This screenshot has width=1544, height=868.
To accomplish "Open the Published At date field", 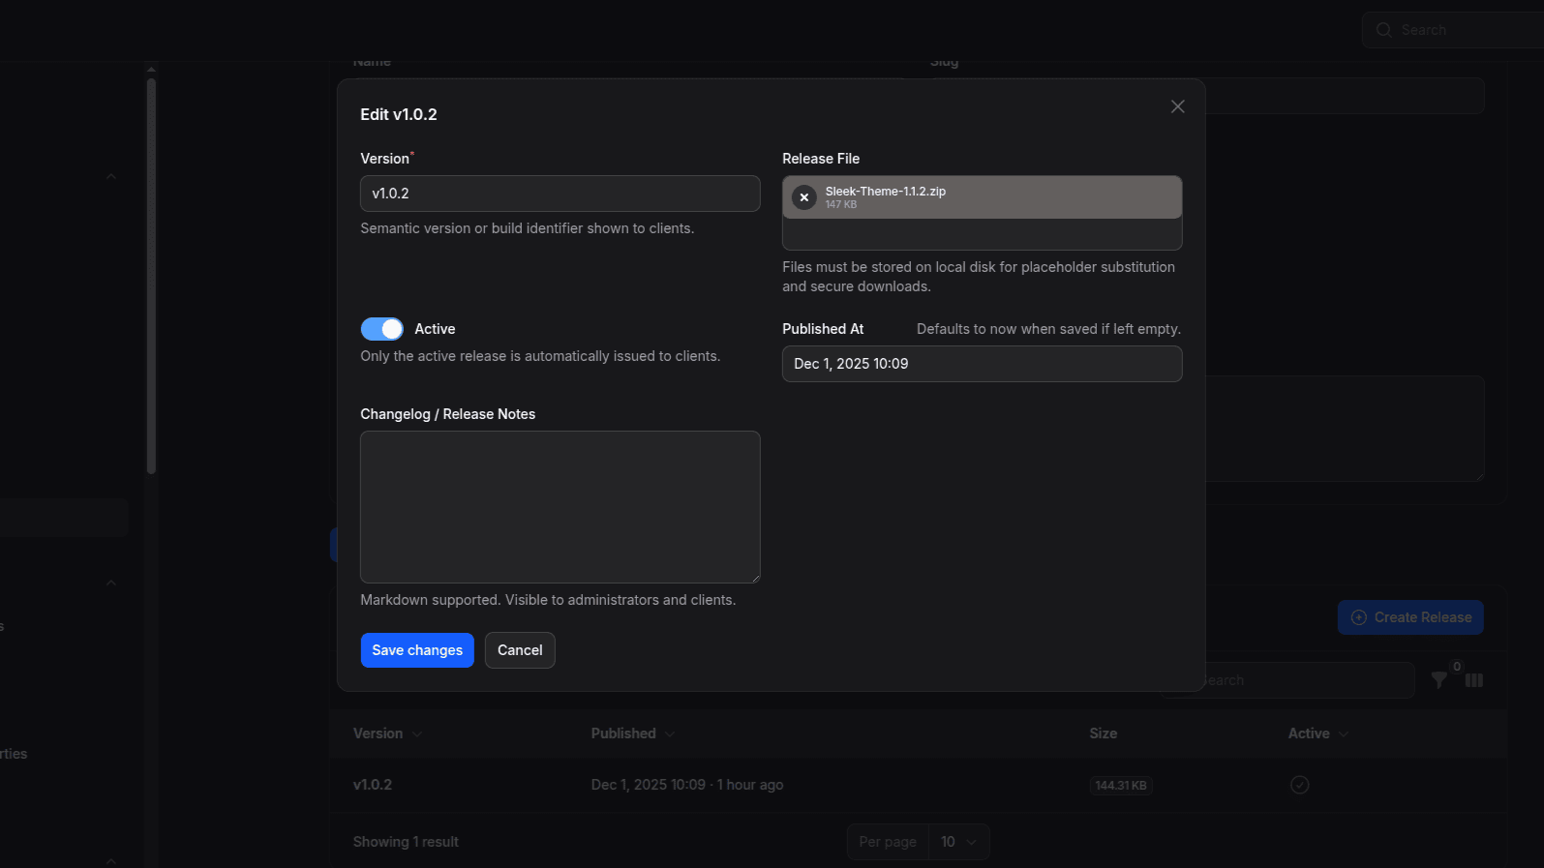I will tap(982, 364).
